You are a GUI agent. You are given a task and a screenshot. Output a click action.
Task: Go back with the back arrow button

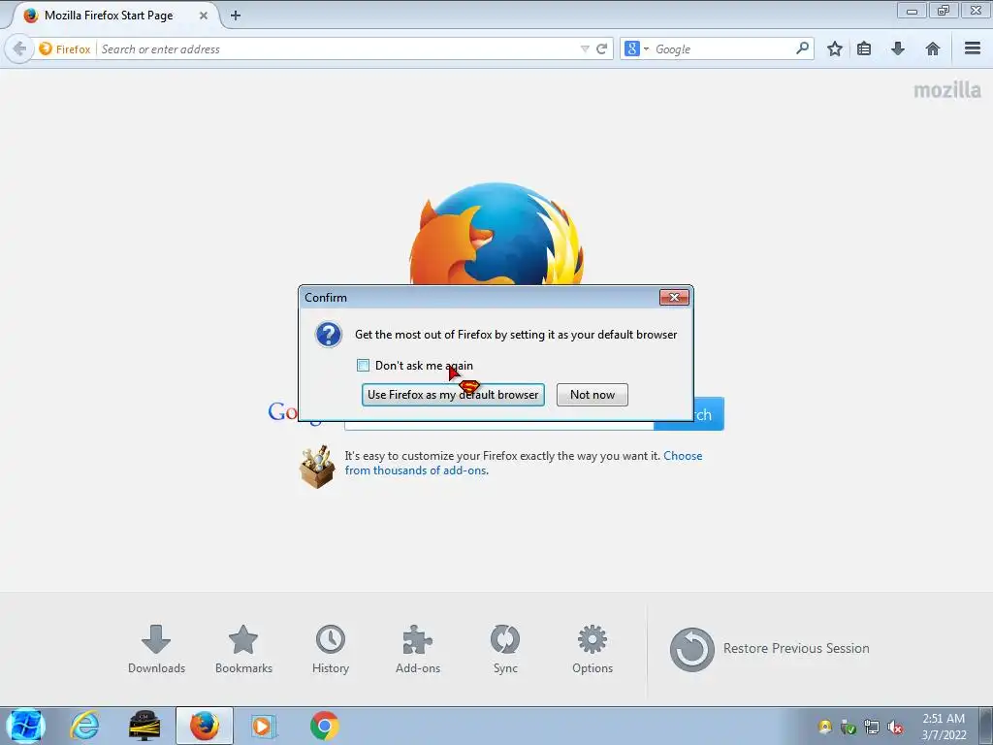click(x=19, y=49)
